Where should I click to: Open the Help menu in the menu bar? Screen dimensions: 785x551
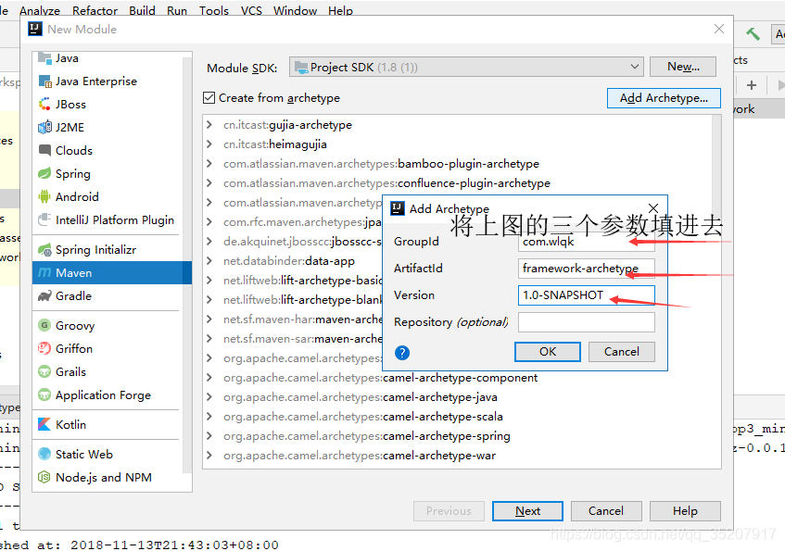340,10
